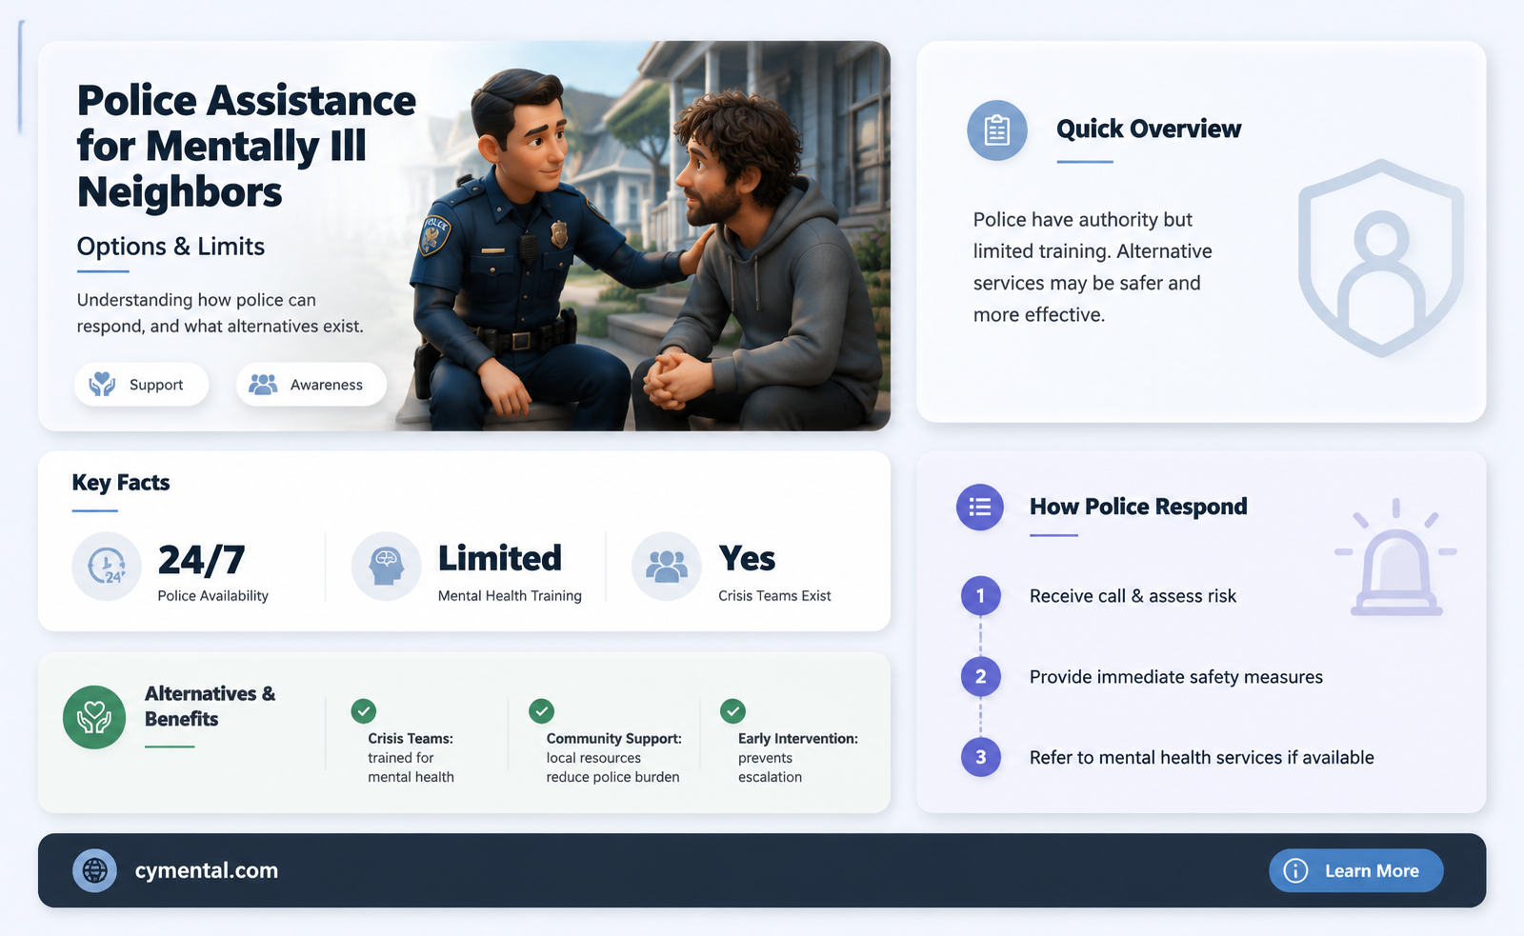Click the globe icon in footer bar

[94, 870]
